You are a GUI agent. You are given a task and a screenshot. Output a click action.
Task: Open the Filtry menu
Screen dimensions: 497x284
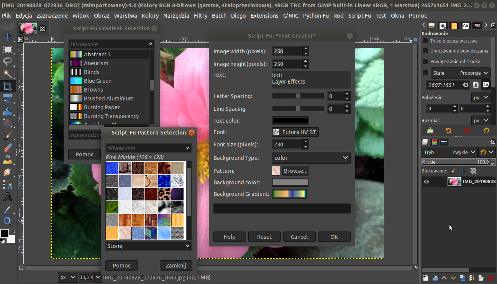pos(200,16)
